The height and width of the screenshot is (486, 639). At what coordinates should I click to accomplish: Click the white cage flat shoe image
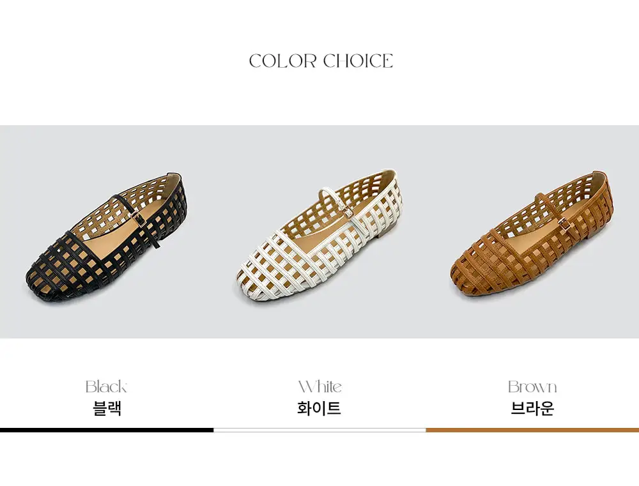click(x=319, y=236)
